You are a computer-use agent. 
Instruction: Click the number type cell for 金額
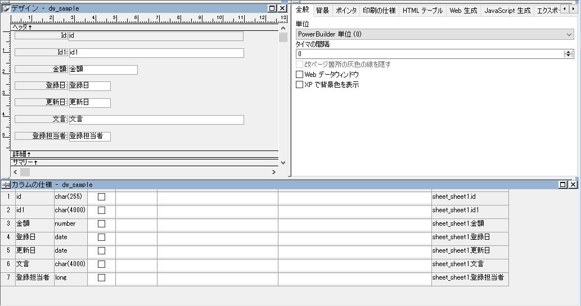pyautogui.click(x=70, y=224)
